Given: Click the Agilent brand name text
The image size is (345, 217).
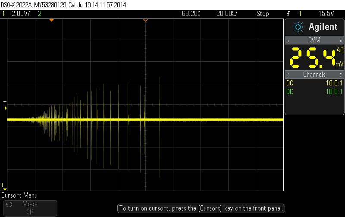Looking at the screenshot, I should [323, 27].
